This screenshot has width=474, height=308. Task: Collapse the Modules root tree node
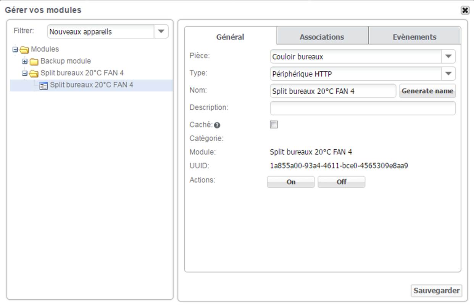pyautogui.click(x=15, y=49)
